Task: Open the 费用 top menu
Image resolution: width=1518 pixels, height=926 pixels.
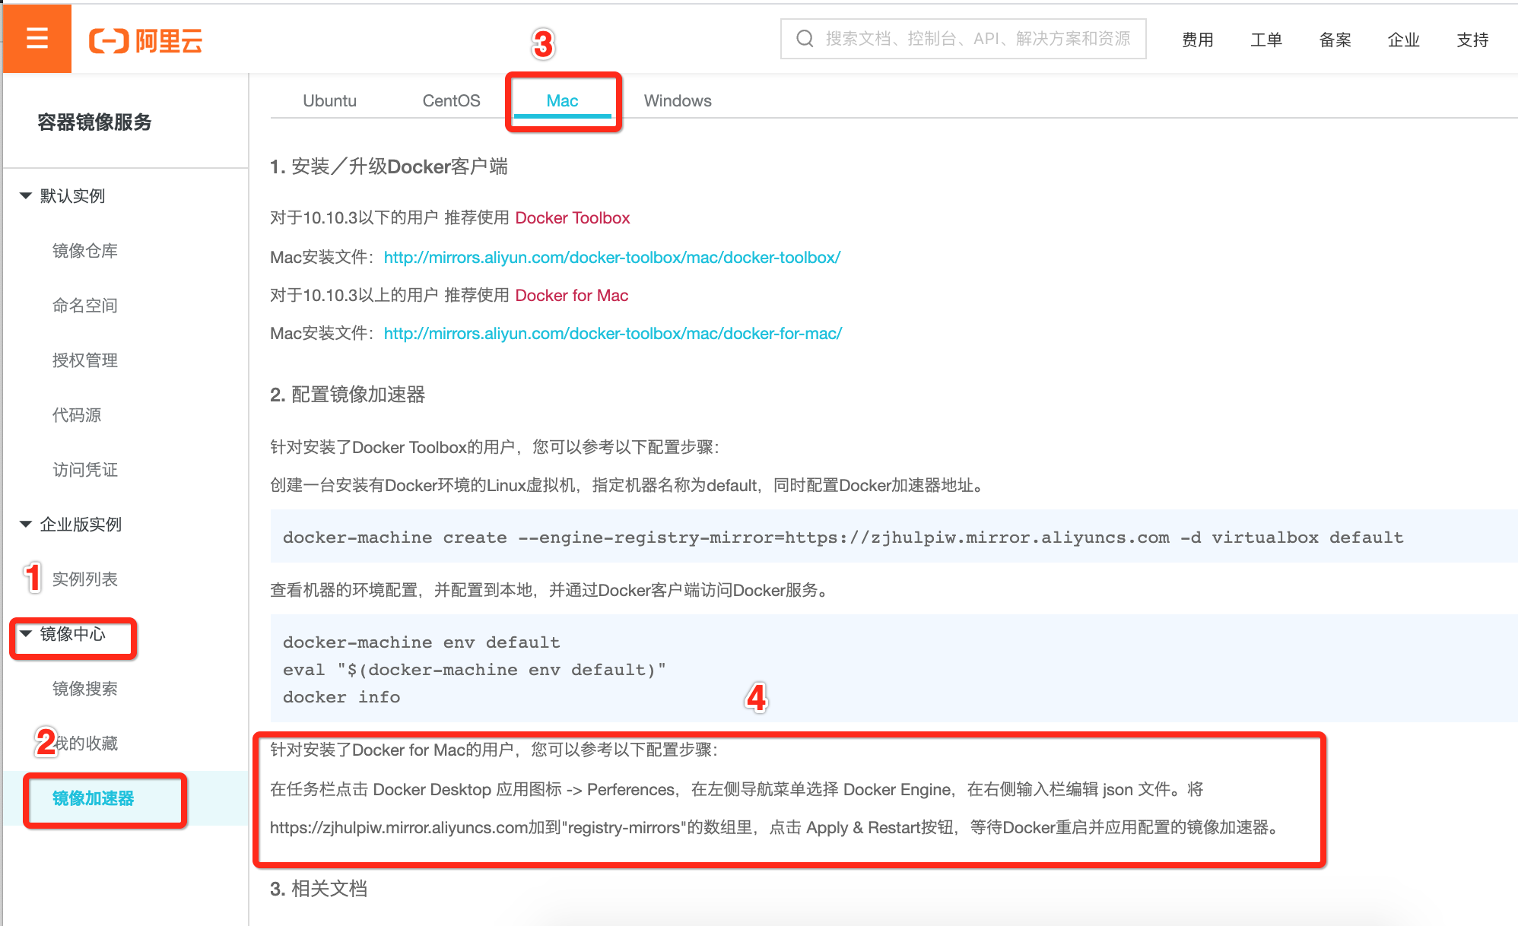Action: [x=1197, y=40]
